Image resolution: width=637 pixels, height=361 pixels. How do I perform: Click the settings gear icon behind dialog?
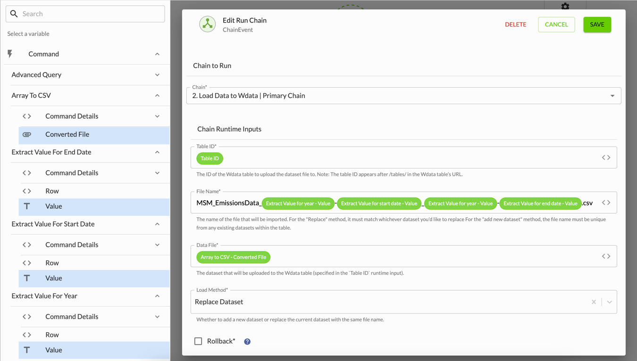565,6
